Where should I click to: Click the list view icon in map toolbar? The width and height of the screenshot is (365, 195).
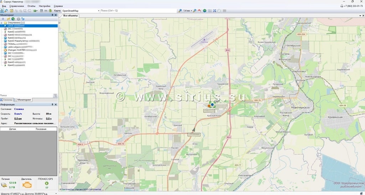pos(210,11)
